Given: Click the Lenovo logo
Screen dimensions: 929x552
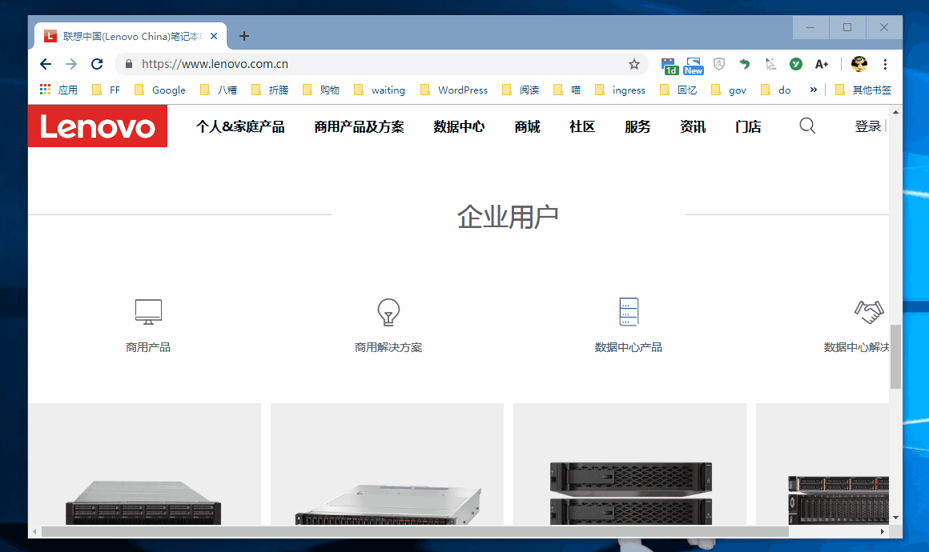Looking at the screenshot, I should coord(98,126).
